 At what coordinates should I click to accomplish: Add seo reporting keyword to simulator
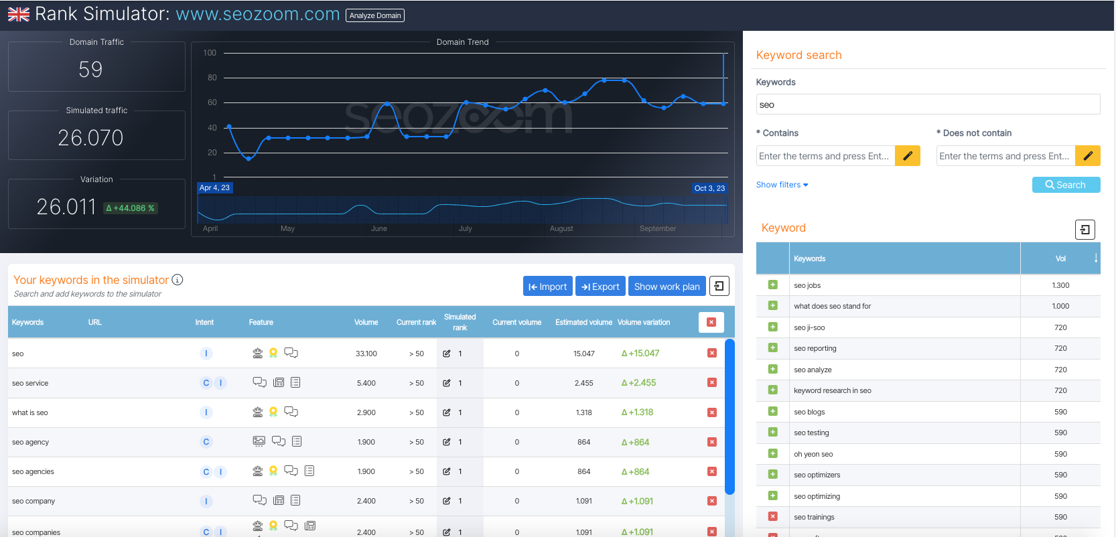773,348
